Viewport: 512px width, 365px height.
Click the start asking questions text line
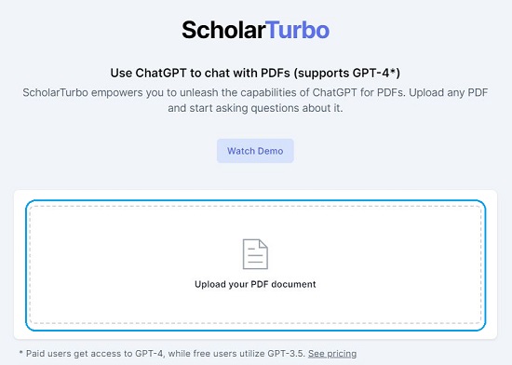coord(255,108)
